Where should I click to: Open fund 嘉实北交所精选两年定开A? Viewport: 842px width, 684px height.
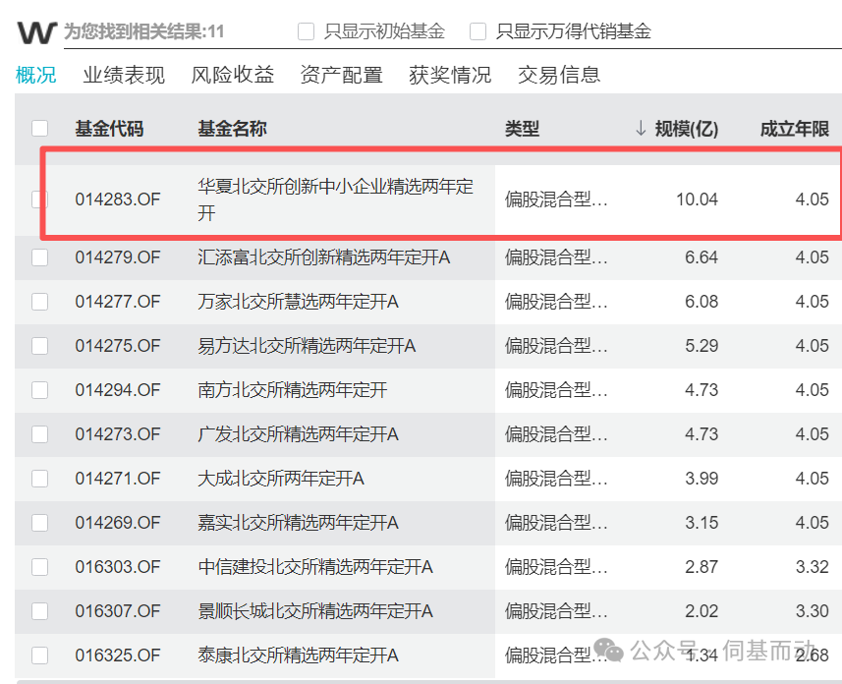pos(298,522)
